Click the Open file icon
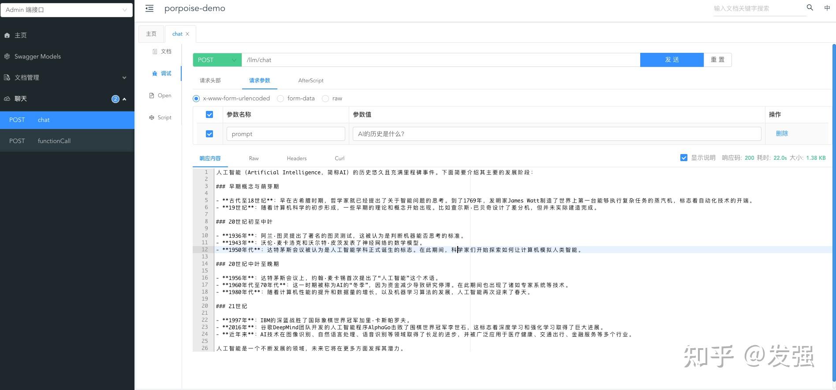The width and height of the screenshot is (836, 390). pos(152,96)
